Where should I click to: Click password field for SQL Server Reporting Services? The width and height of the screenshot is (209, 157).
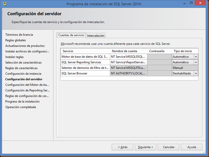click(x=159, y=62)
